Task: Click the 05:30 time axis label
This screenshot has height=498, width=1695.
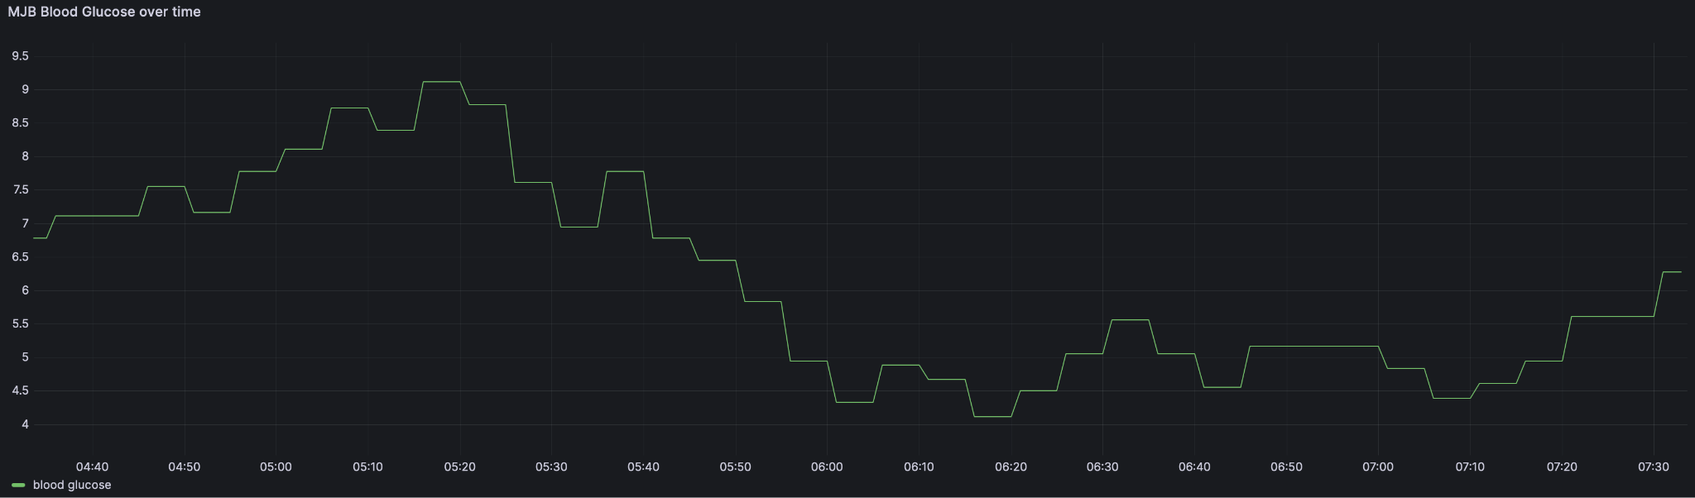Action: pyautogui.click(x=552, y=467)
